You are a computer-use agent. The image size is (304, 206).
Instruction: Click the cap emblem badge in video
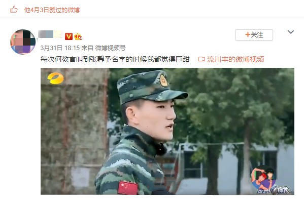coord(163,80)
